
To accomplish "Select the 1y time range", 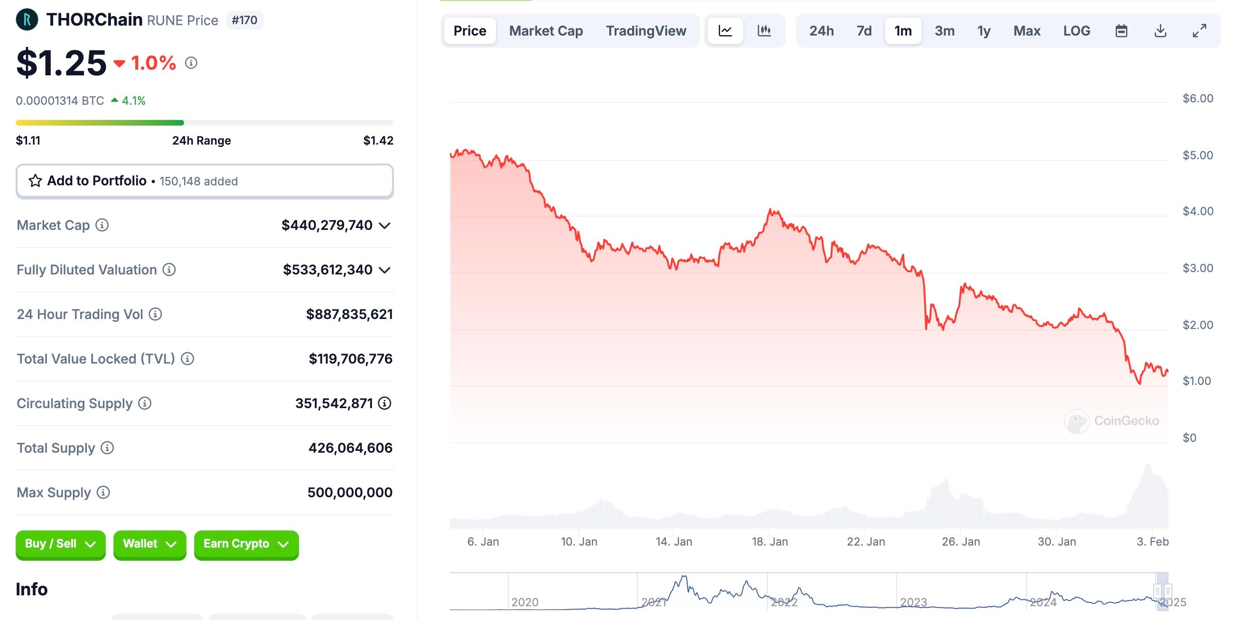I will (983, 31).
